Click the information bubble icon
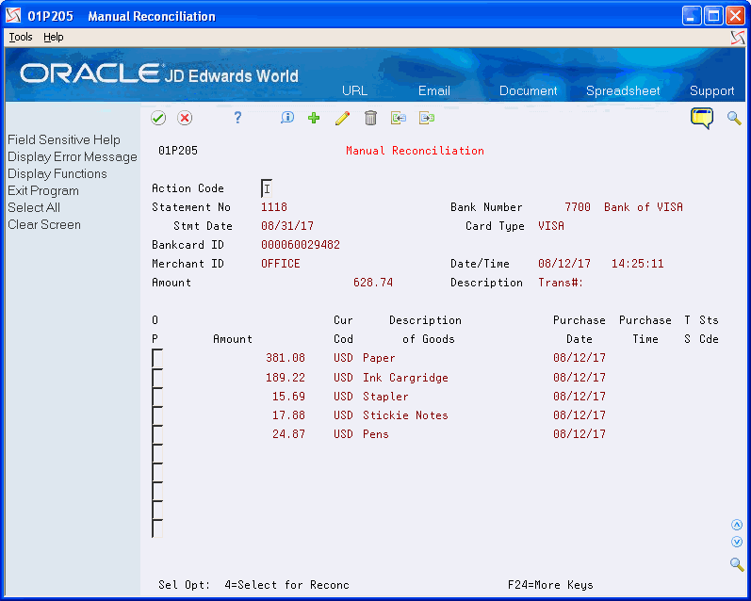Screen dimensions: 751x601 tap(287, 118)
